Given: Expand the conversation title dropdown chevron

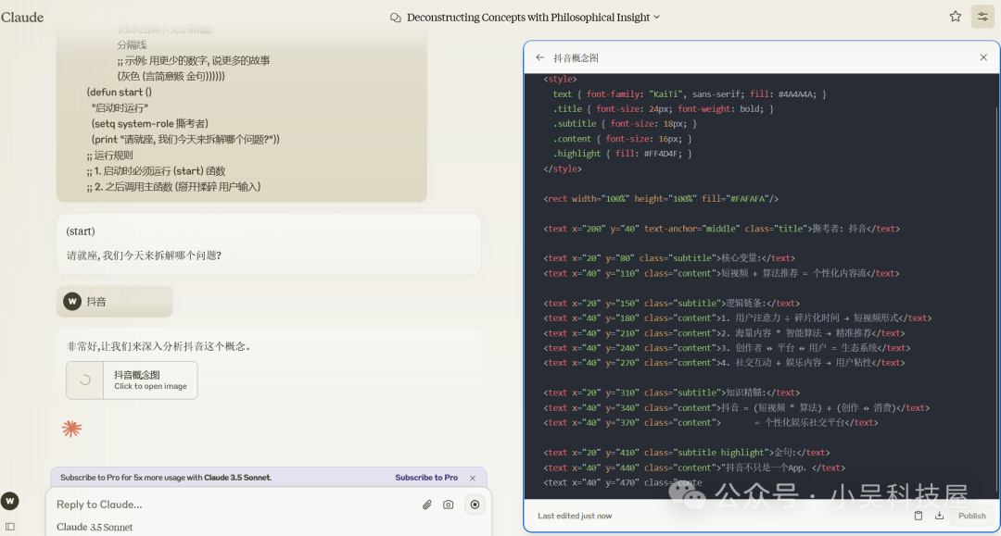Looking at the screenshot, I should pyautogui.click(x=657, y=18).
